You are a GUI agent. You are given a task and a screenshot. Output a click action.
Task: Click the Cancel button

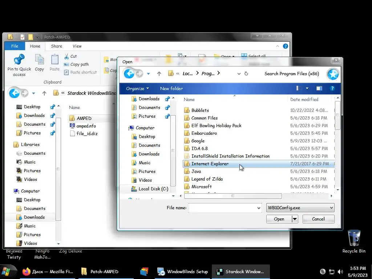click(x=318, y=219)
